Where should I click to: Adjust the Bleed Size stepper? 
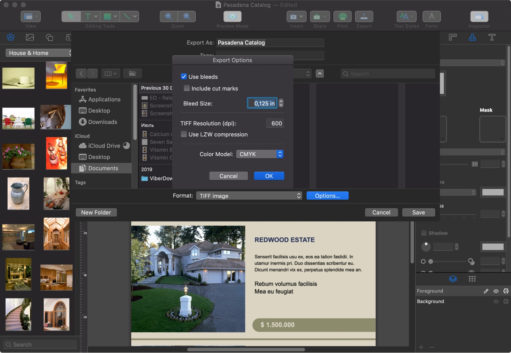pos(281,103)
